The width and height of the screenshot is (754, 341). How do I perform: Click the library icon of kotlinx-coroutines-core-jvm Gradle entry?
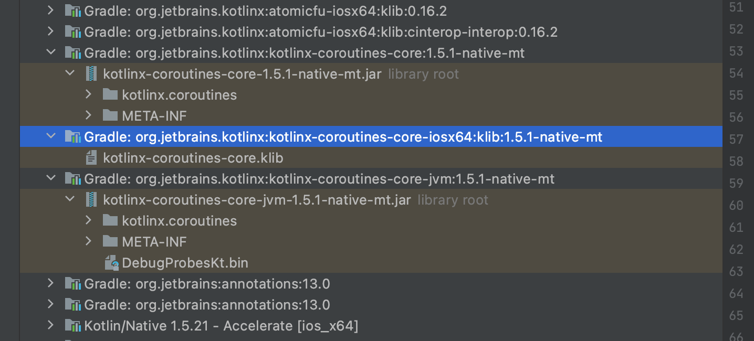tap(72, 179)
